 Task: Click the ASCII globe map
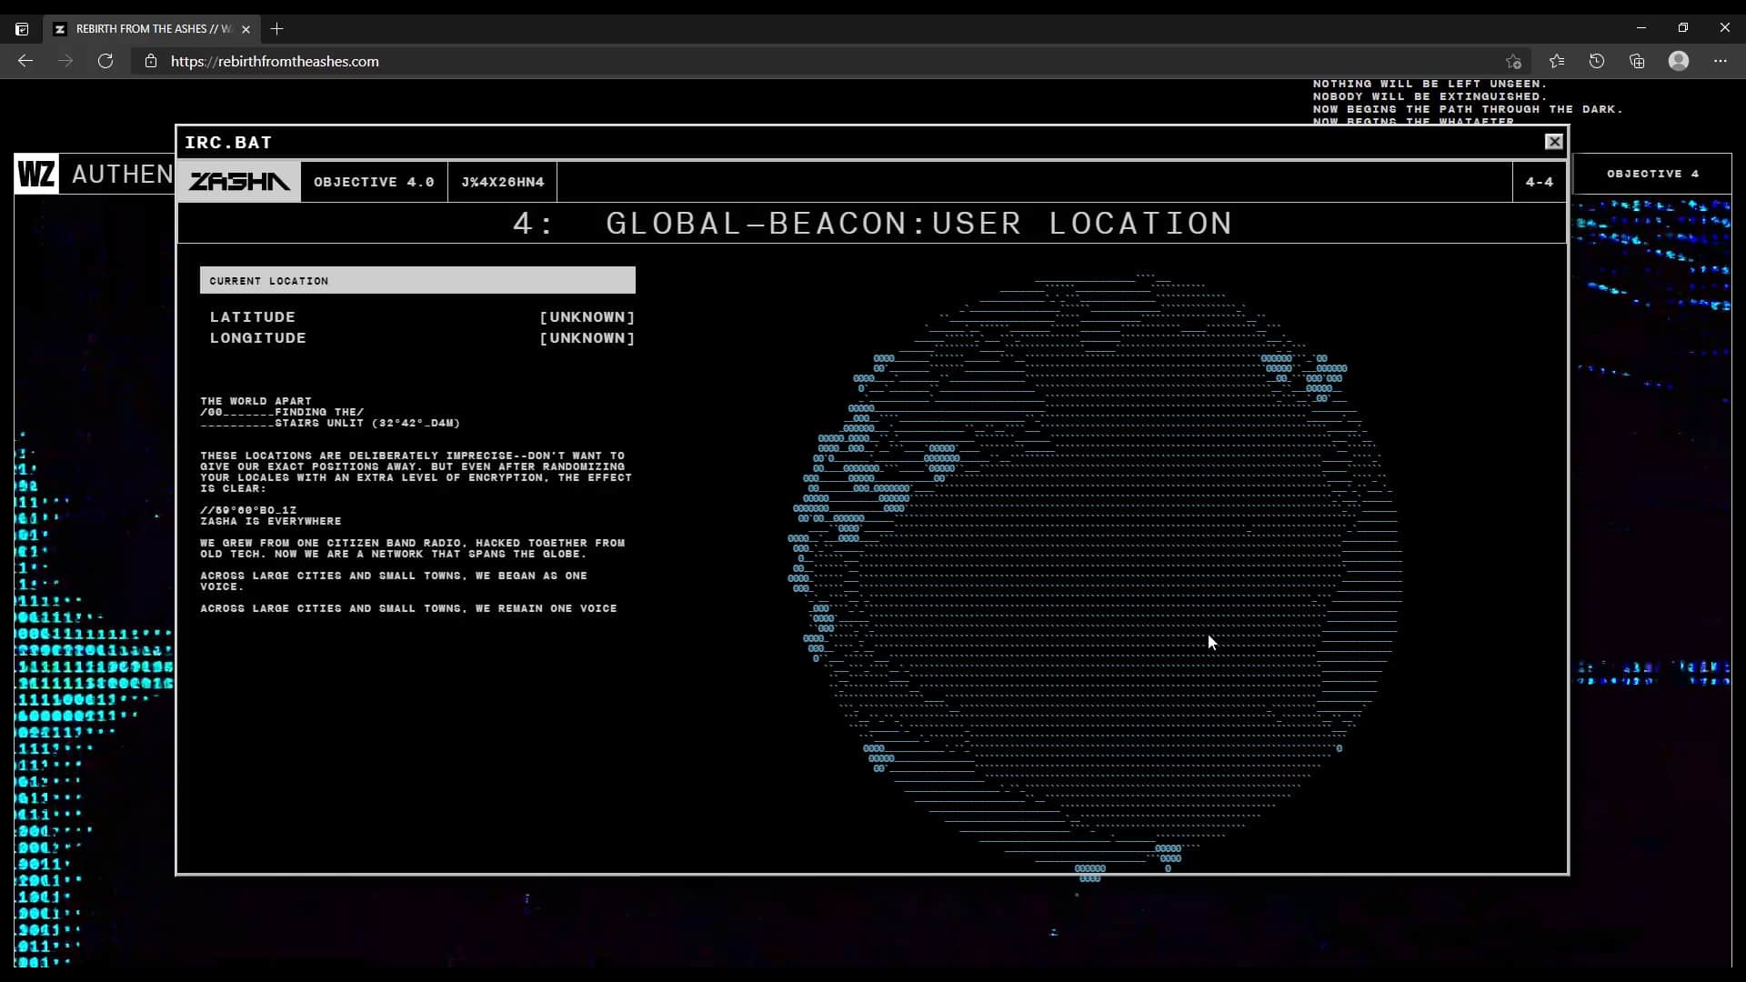[1095, 576]
